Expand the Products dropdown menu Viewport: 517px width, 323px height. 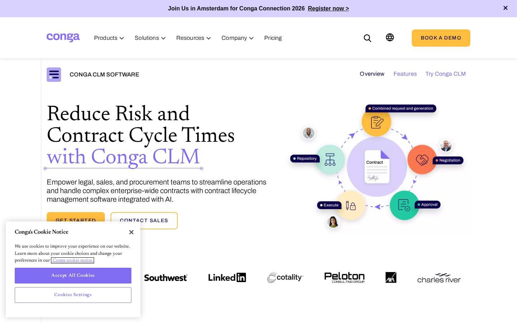109,38
